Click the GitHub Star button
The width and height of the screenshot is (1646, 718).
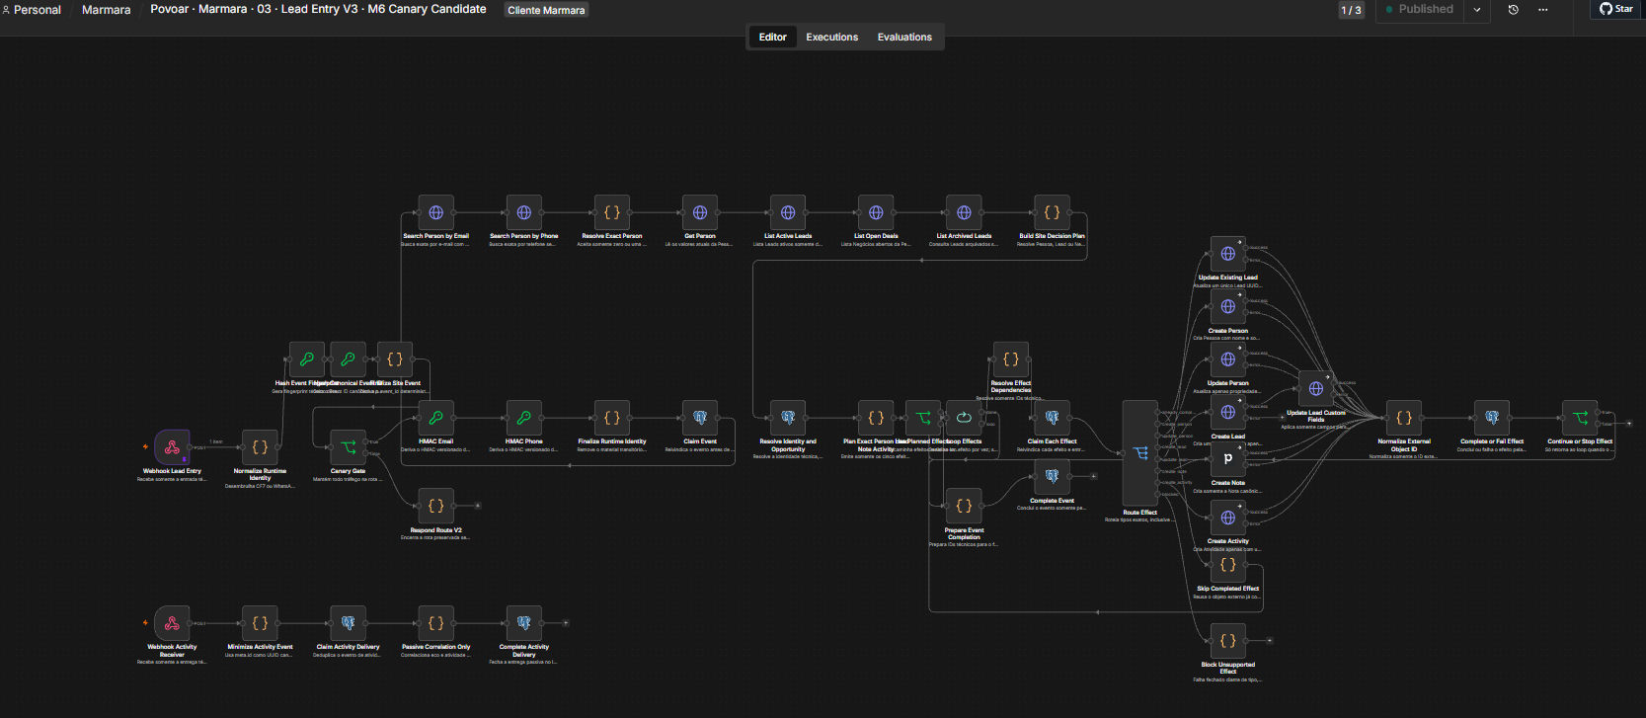pos(1616,9)
